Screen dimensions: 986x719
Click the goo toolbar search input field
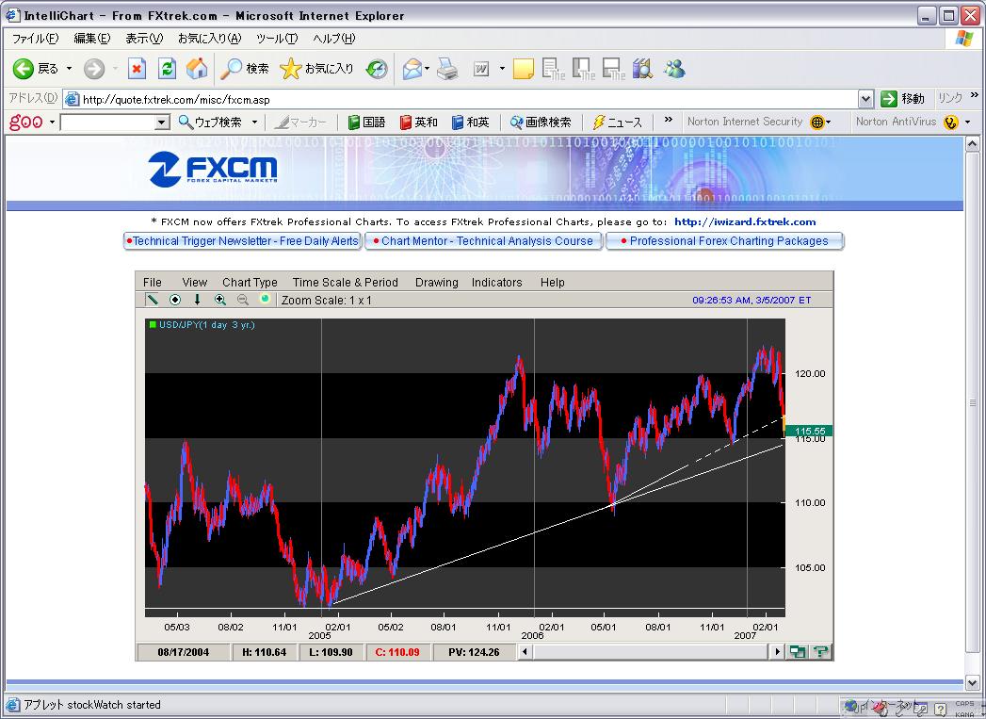point(106,123)
